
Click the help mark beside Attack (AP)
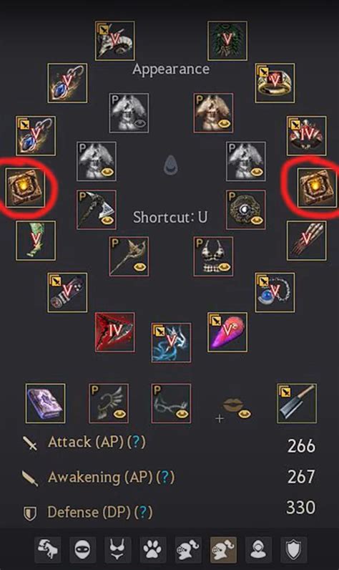pyautogui.click(x=136, y=442)
